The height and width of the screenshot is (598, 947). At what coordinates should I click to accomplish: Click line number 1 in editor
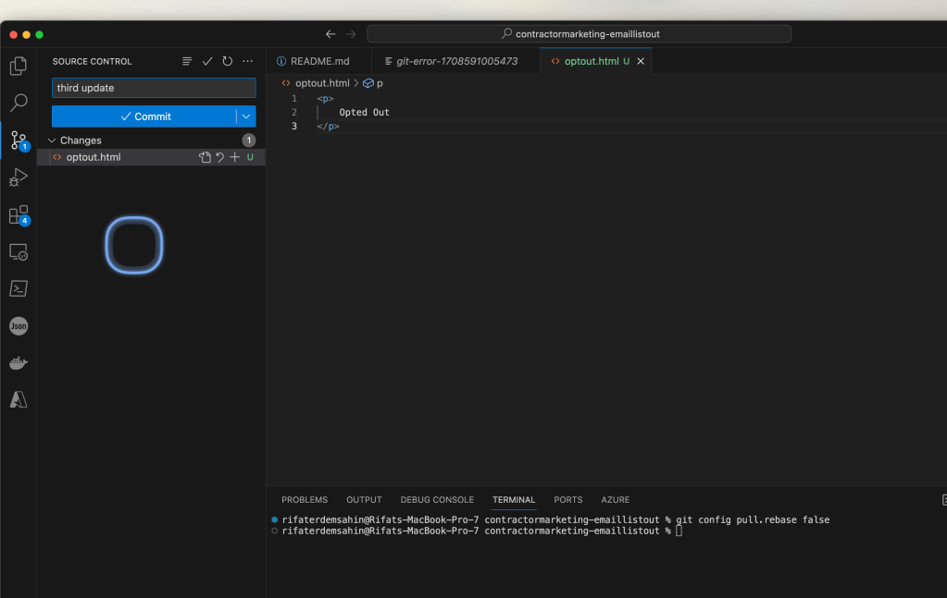coord(294,98)
